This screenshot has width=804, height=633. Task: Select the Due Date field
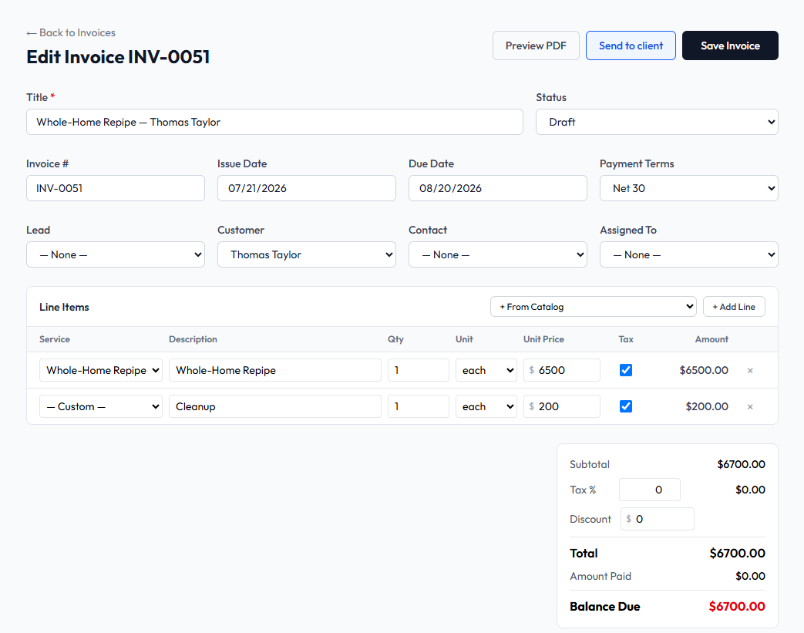(497, 188)
